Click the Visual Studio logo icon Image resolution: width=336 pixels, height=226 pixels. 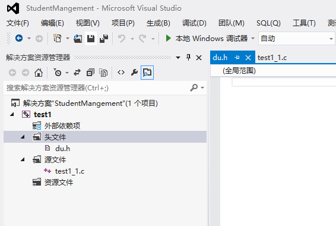tap(13, 8)
